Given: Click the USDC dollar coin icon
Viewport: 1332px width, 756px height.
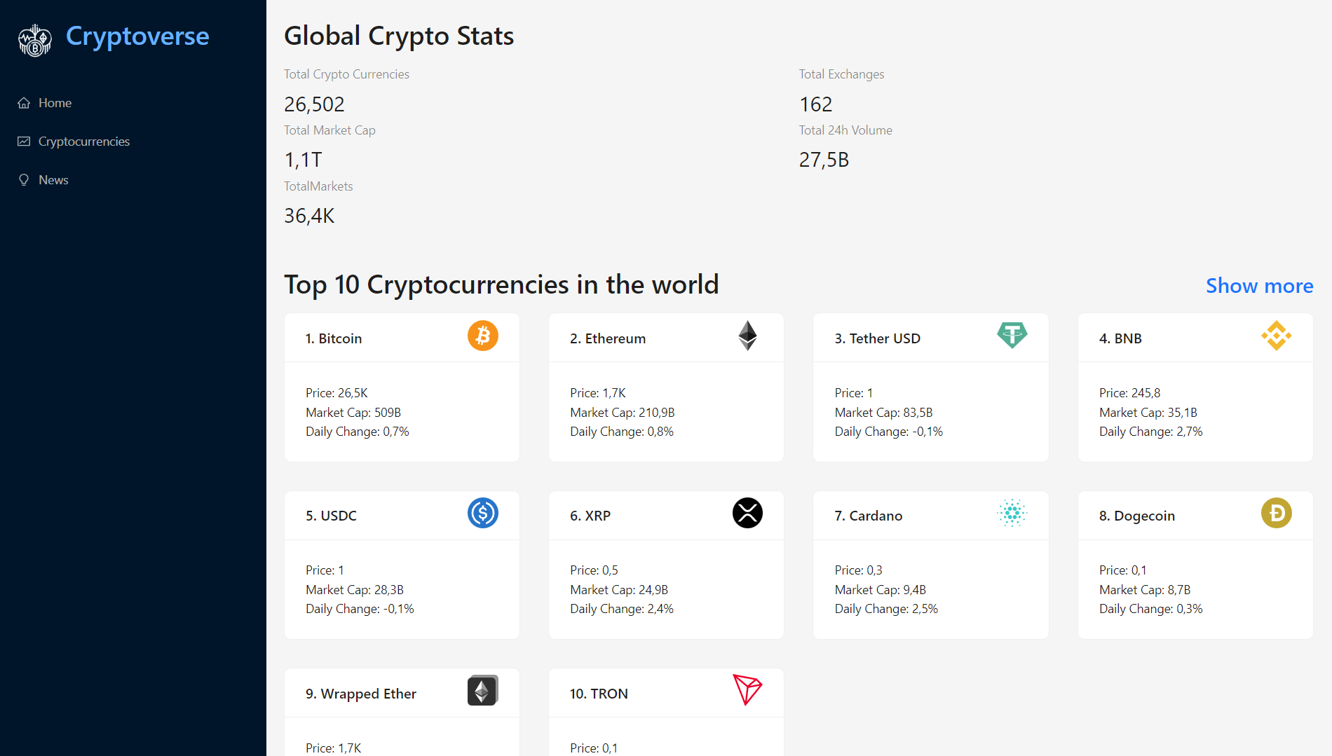Looking at the screenshot, I should click(482, 513).
